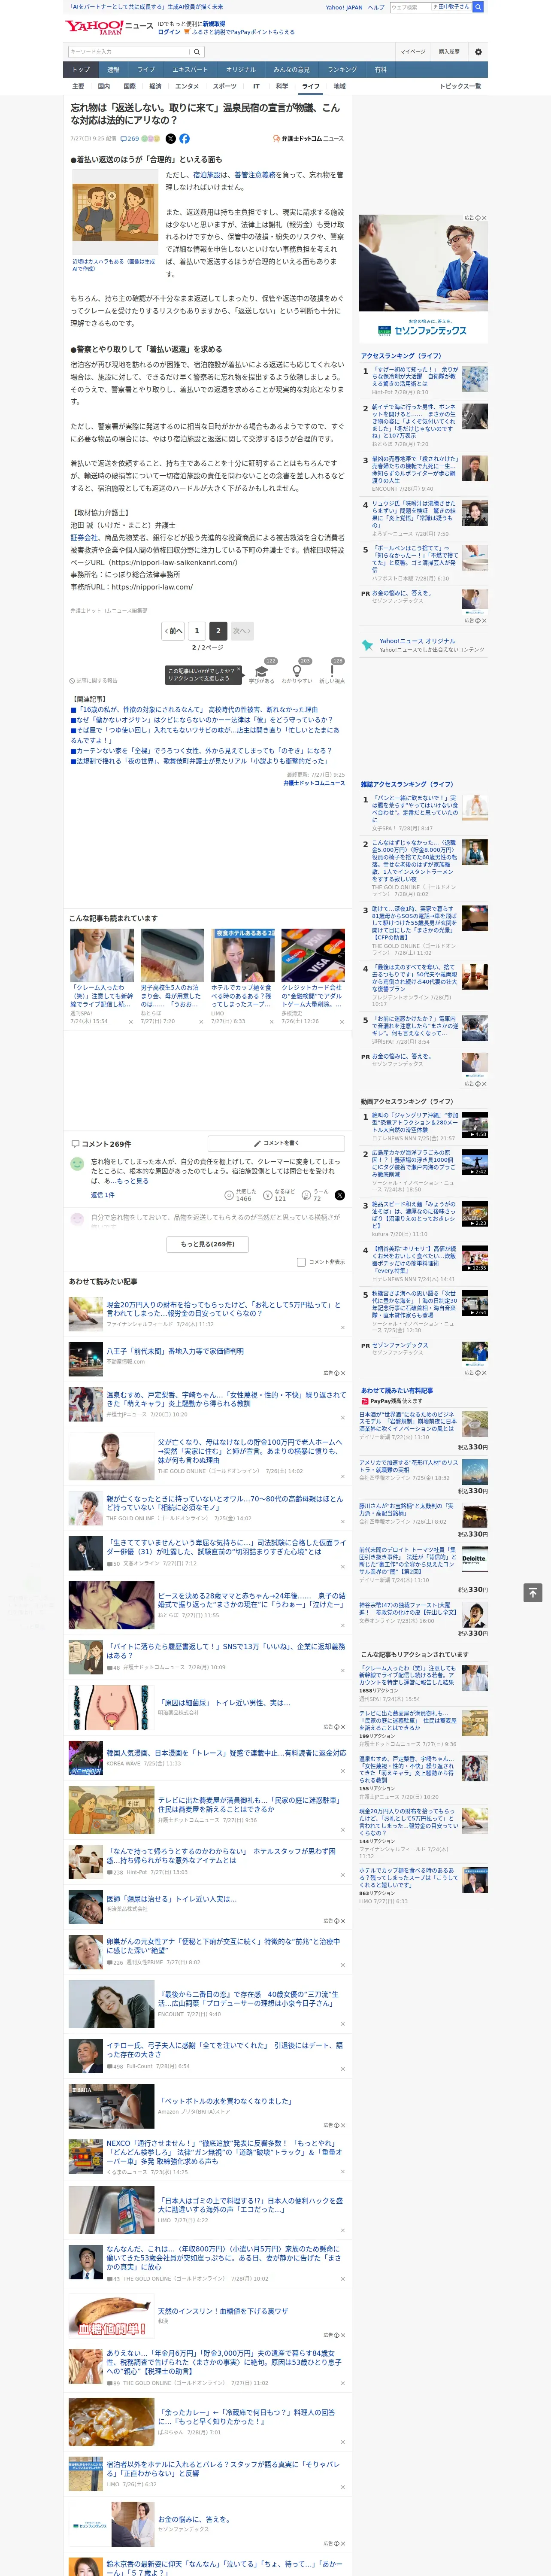
Task: Show replies via 返信 1件
Action: (x=103, y=1194)
